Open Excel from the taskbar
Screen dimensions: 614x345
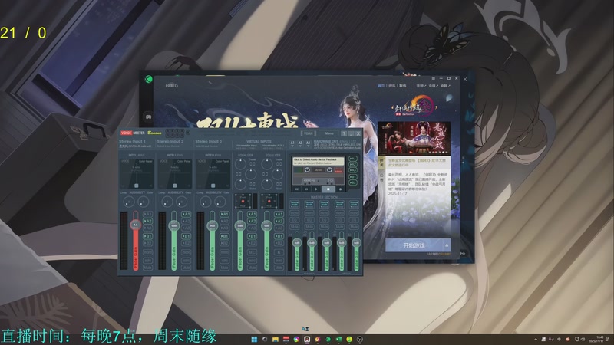[338, 339]
